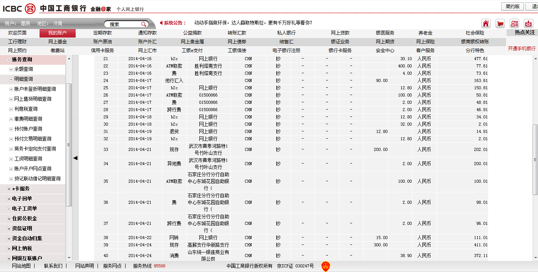Switch to the 我的账户 tab
Image resolution: width=538 pixels, height=272 pixels.
[57, 33]
